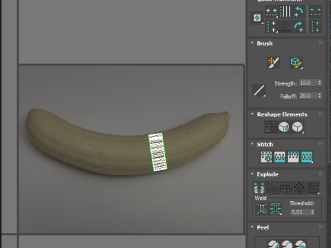Click the Peel rollout grip handle
This screenshot has height=248, width=331.
click(321, 227)
